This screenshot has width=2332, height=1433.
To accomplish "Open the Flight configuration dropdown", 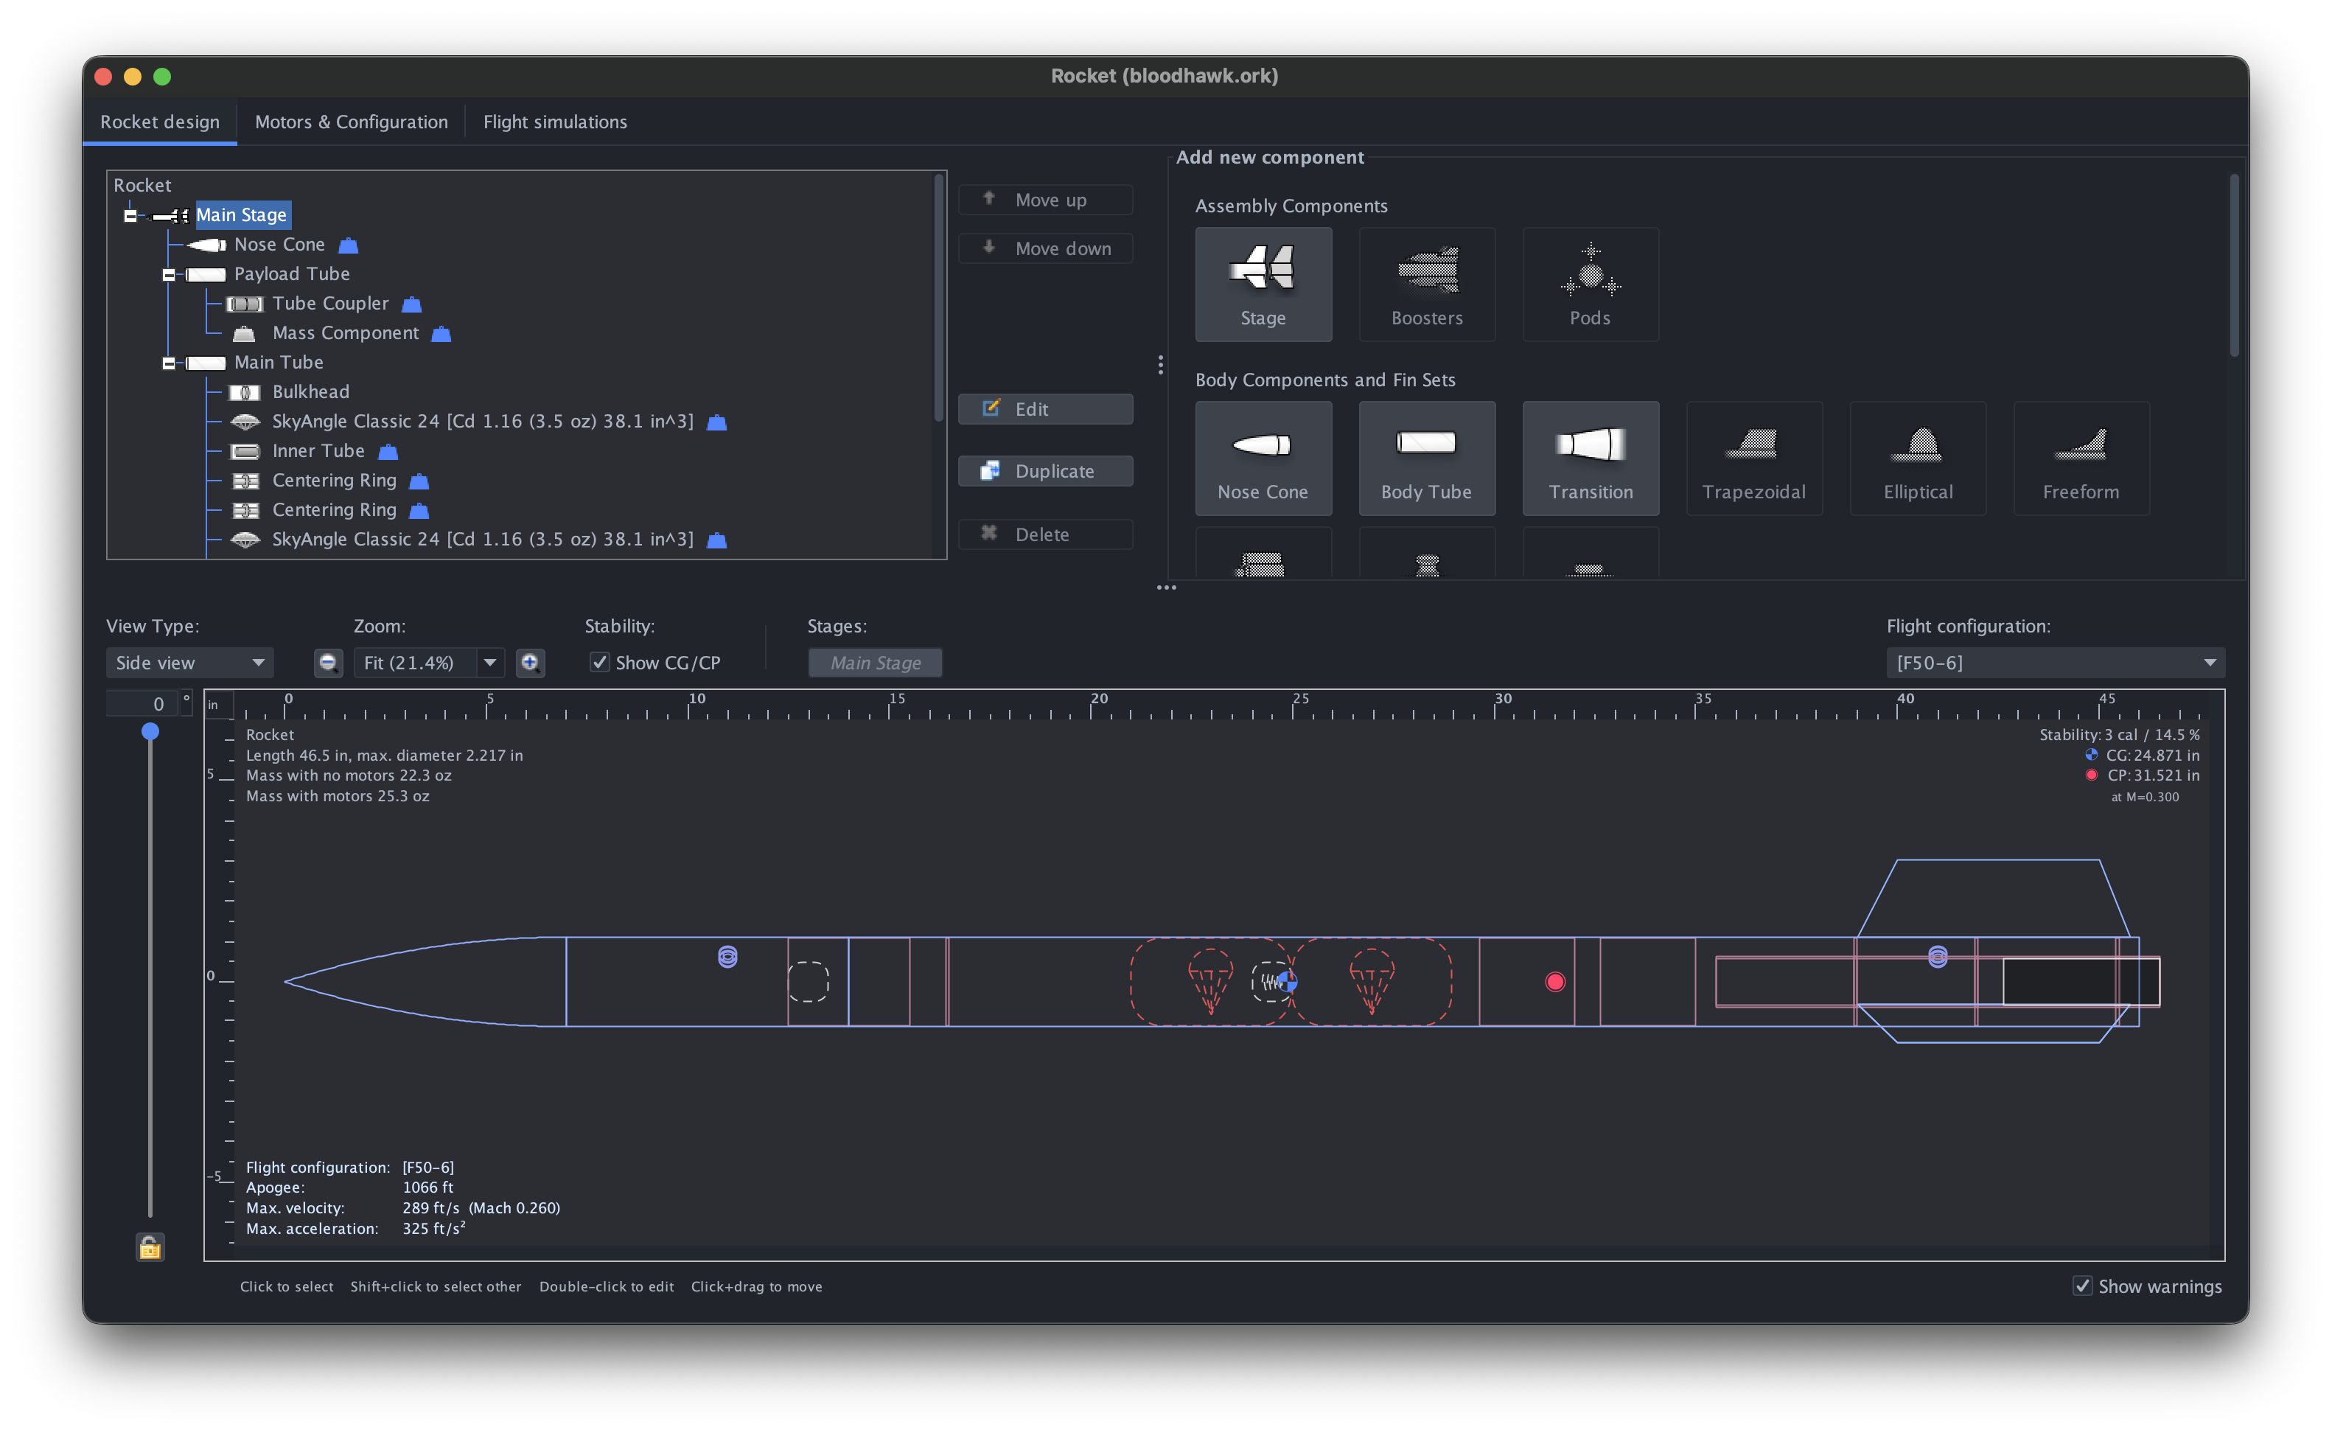I will coord(2056,663).
